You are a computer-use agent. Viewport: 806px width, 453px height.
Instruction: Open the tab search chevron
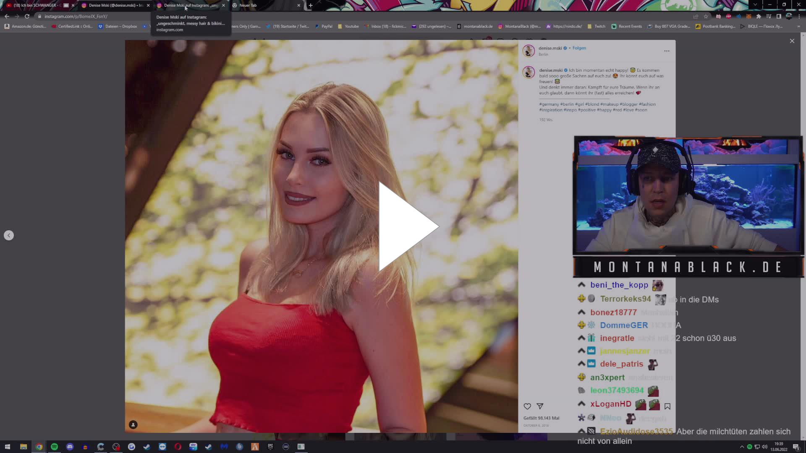(755, 4)
